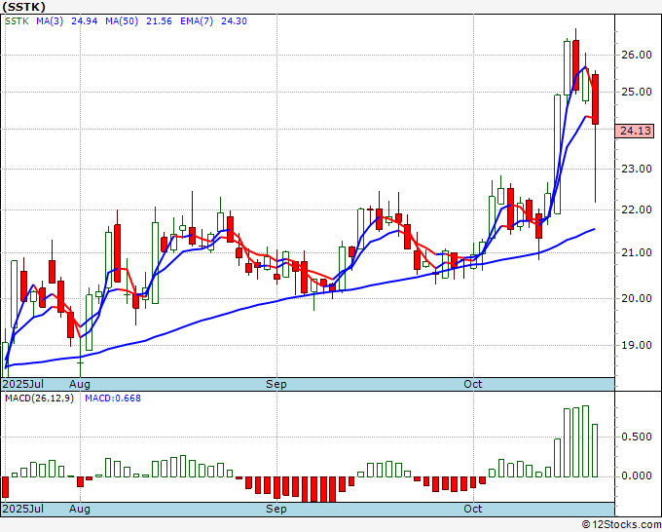
Task: Click the EMA(7) legend label
Action: tap(197, 21)
